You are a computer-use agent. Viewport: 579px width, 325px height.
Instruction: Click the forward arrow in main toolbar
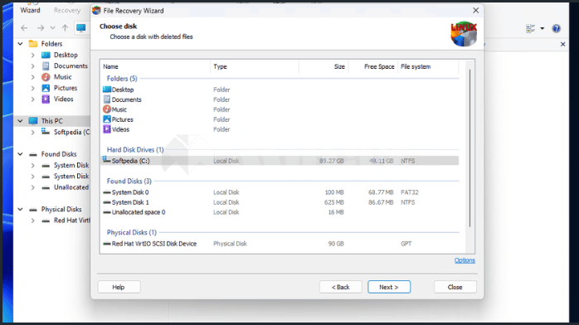(41, 28)
